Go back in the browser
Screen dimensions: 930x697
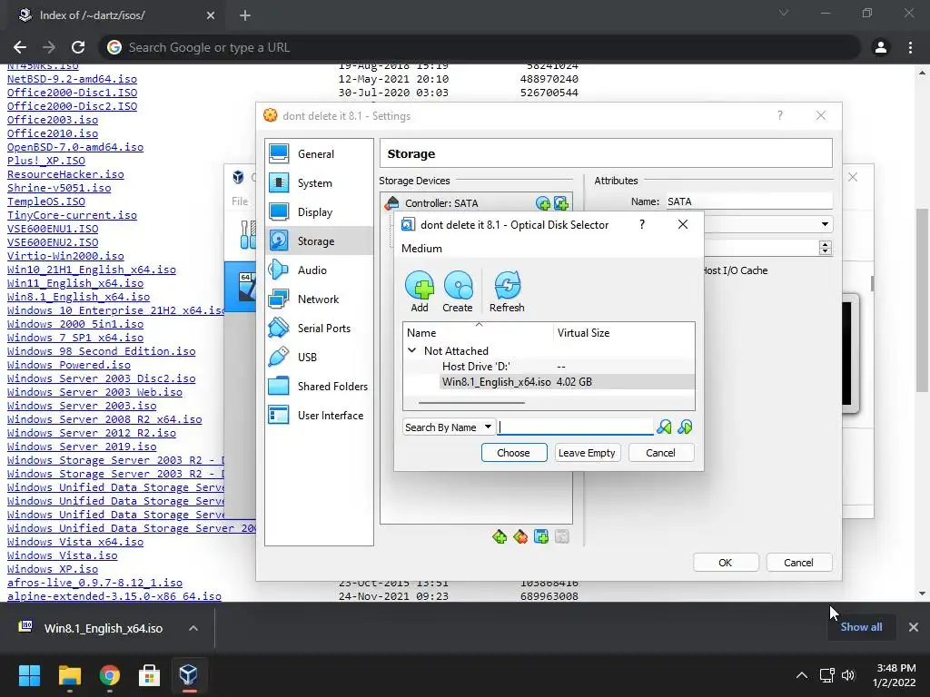pyautogui.click(x=20, y=47)
